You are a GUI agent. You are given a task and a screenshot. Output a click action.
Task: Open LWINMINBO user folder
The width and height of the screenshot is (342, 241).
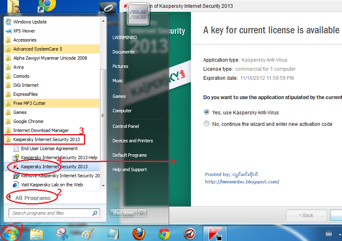[125, 37]
